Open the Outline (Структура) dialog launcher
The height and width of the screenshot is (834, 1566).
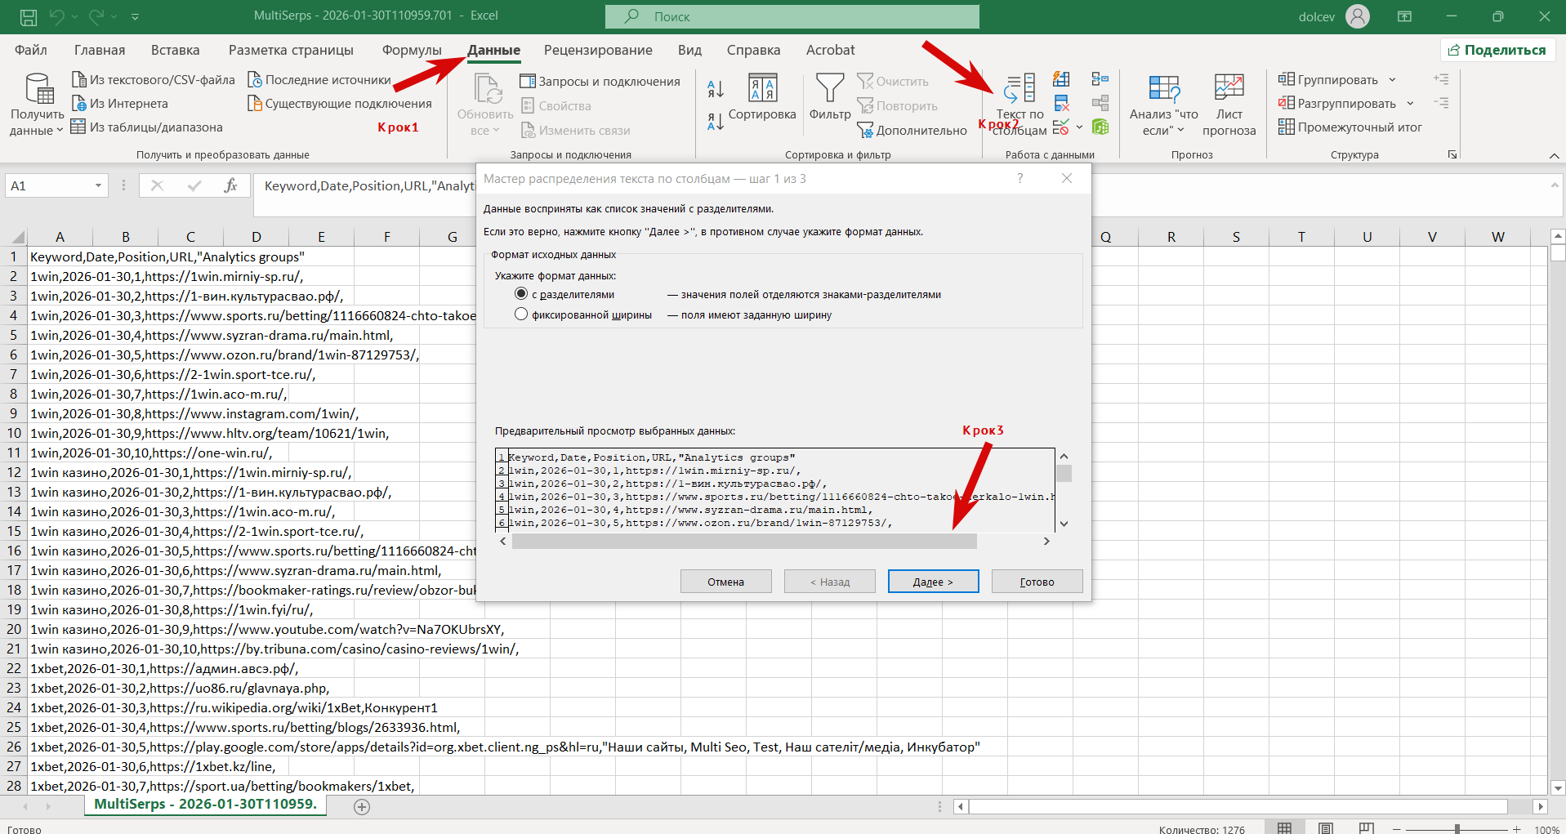click(x=1452, y=154)
